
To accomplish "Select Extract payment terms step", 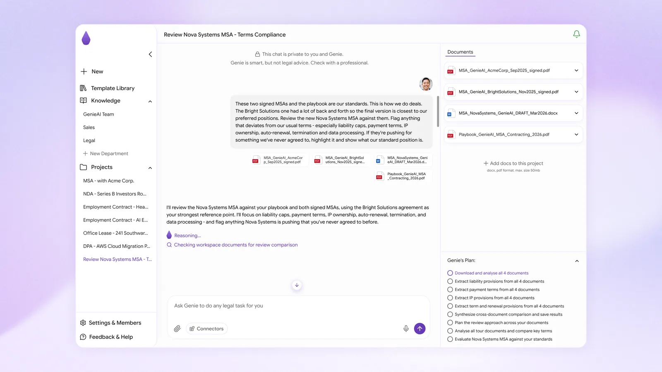I will coord(494,290).
